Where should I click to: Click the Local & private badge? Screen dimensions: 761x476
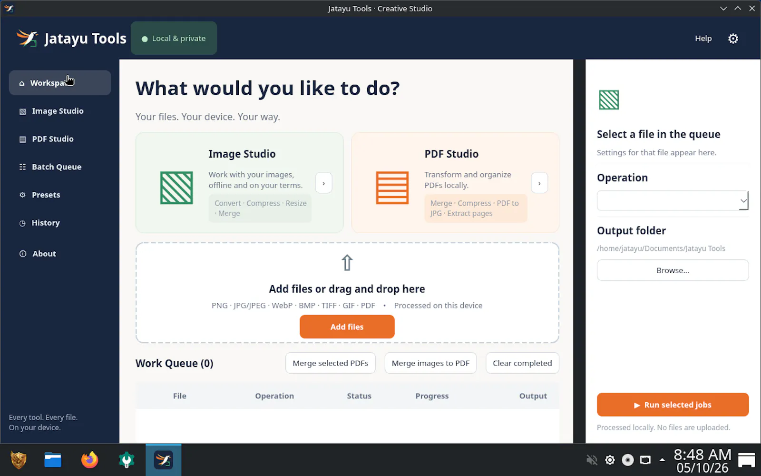174,38
